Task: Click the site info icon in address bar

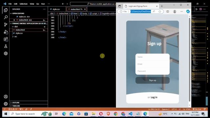Action: [x=121, y=11]
